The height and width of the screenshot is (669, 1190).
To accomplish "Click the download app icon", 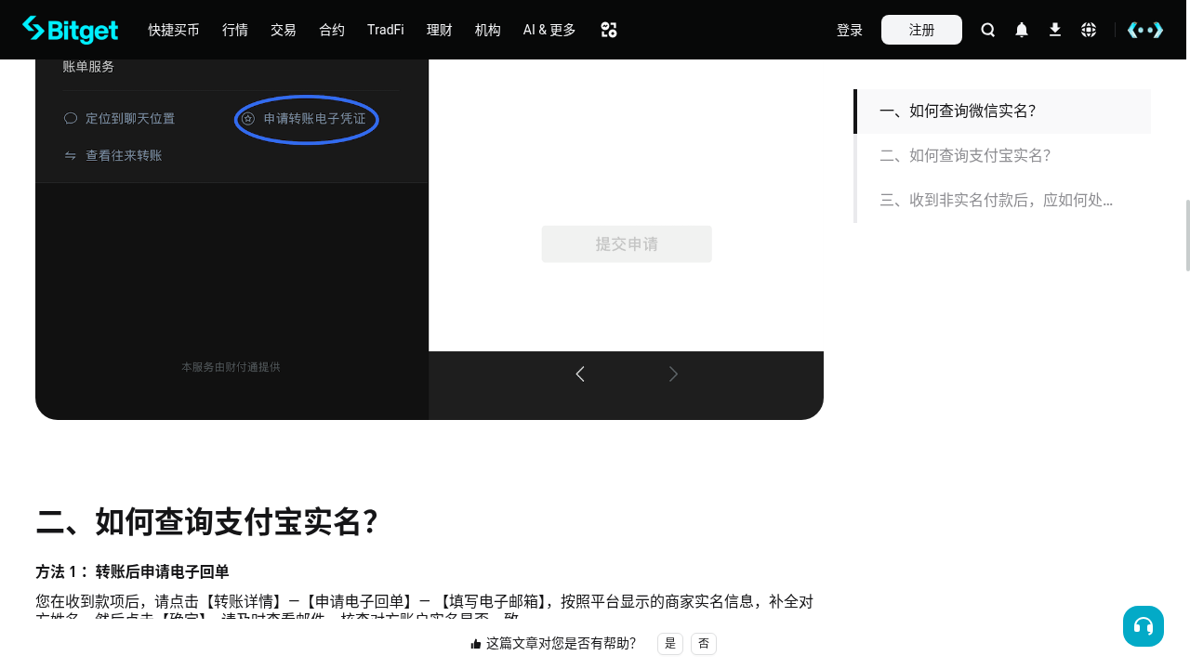I will (1055, 30).
